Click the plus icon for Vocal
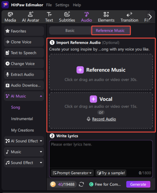The width and height of the screenshot is (157, 193). coord(93,99)
